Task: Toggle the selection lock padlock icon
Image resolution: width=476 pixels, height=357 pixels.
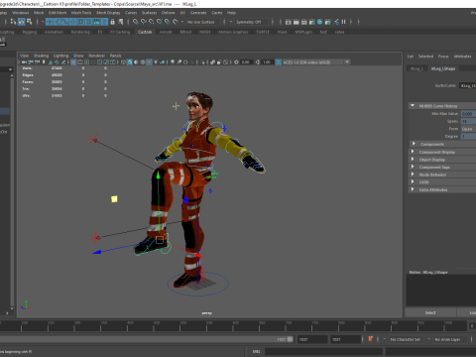Action: pos(113,22)
